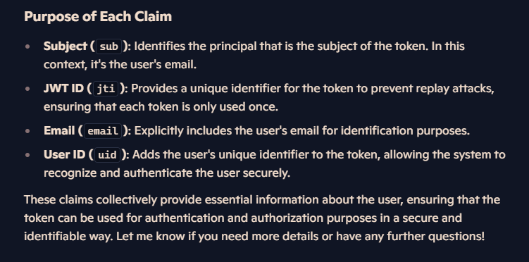This screenshot has width=529, height=262.
Task: Click the bold 'User ID' label
Action: click(x=64, y=155)
